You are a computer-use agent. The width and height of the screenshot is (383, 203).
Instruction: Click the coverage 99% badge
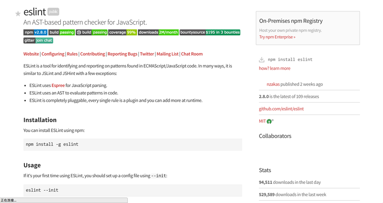123,32
